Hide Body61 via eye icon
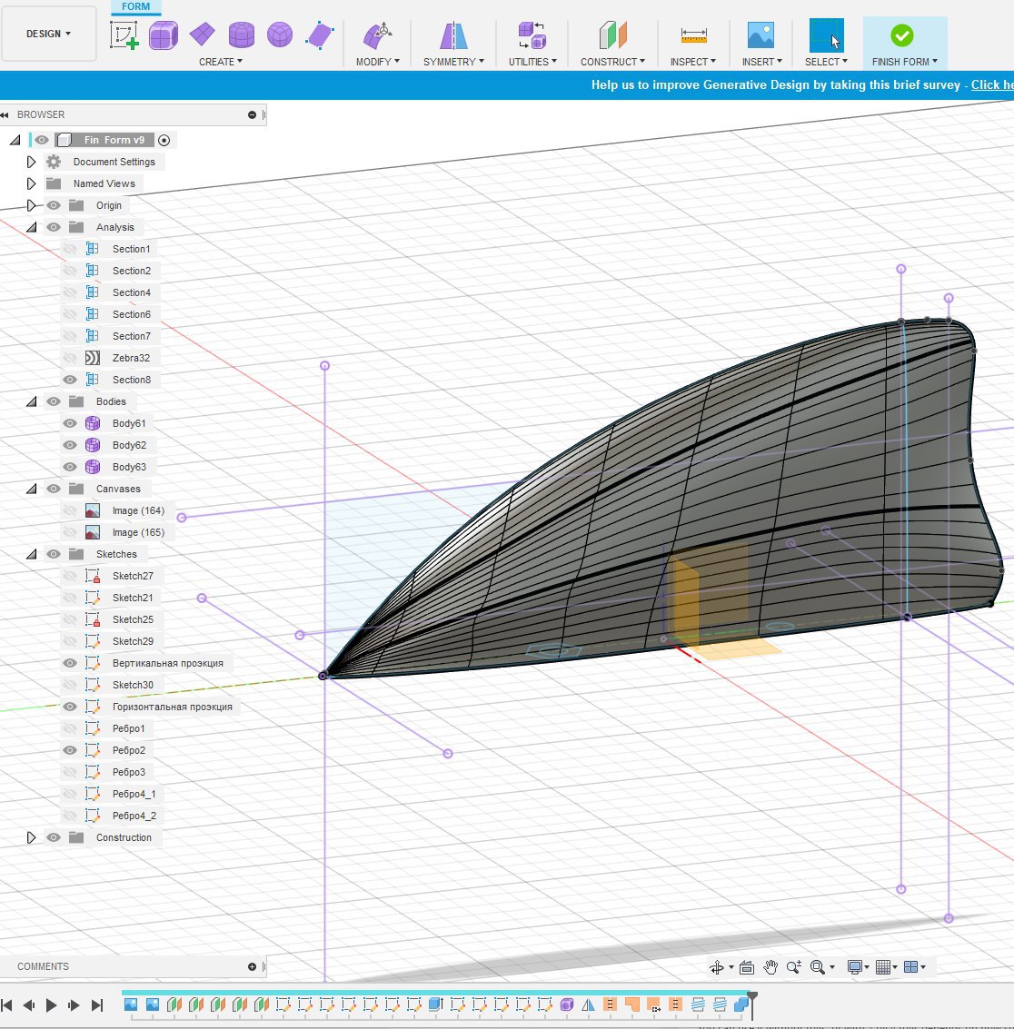The width and height of the screenshot is (1014, 1029). (x=70, y=423)
